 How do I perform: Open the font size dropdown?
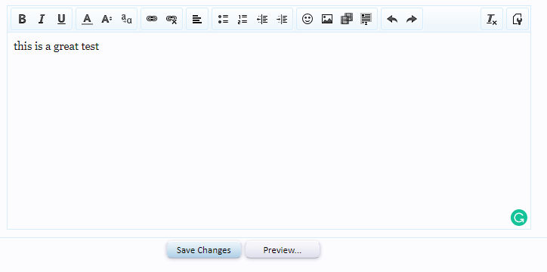tap(107, 19)
